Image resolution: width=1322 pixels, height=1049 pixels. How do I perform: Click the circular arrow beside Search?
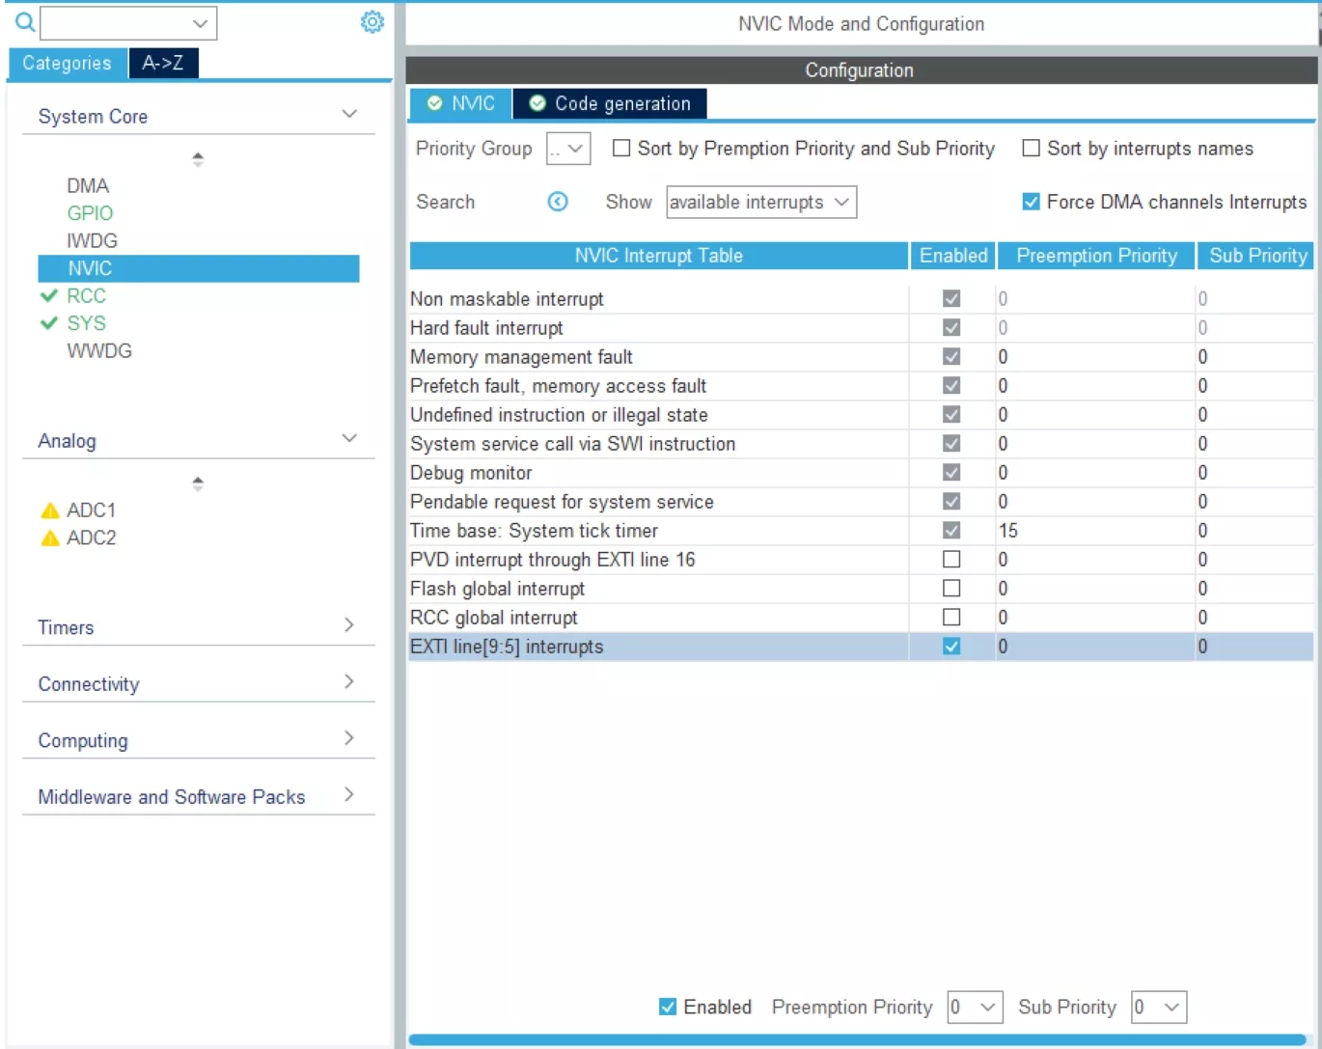pos(558,202)
